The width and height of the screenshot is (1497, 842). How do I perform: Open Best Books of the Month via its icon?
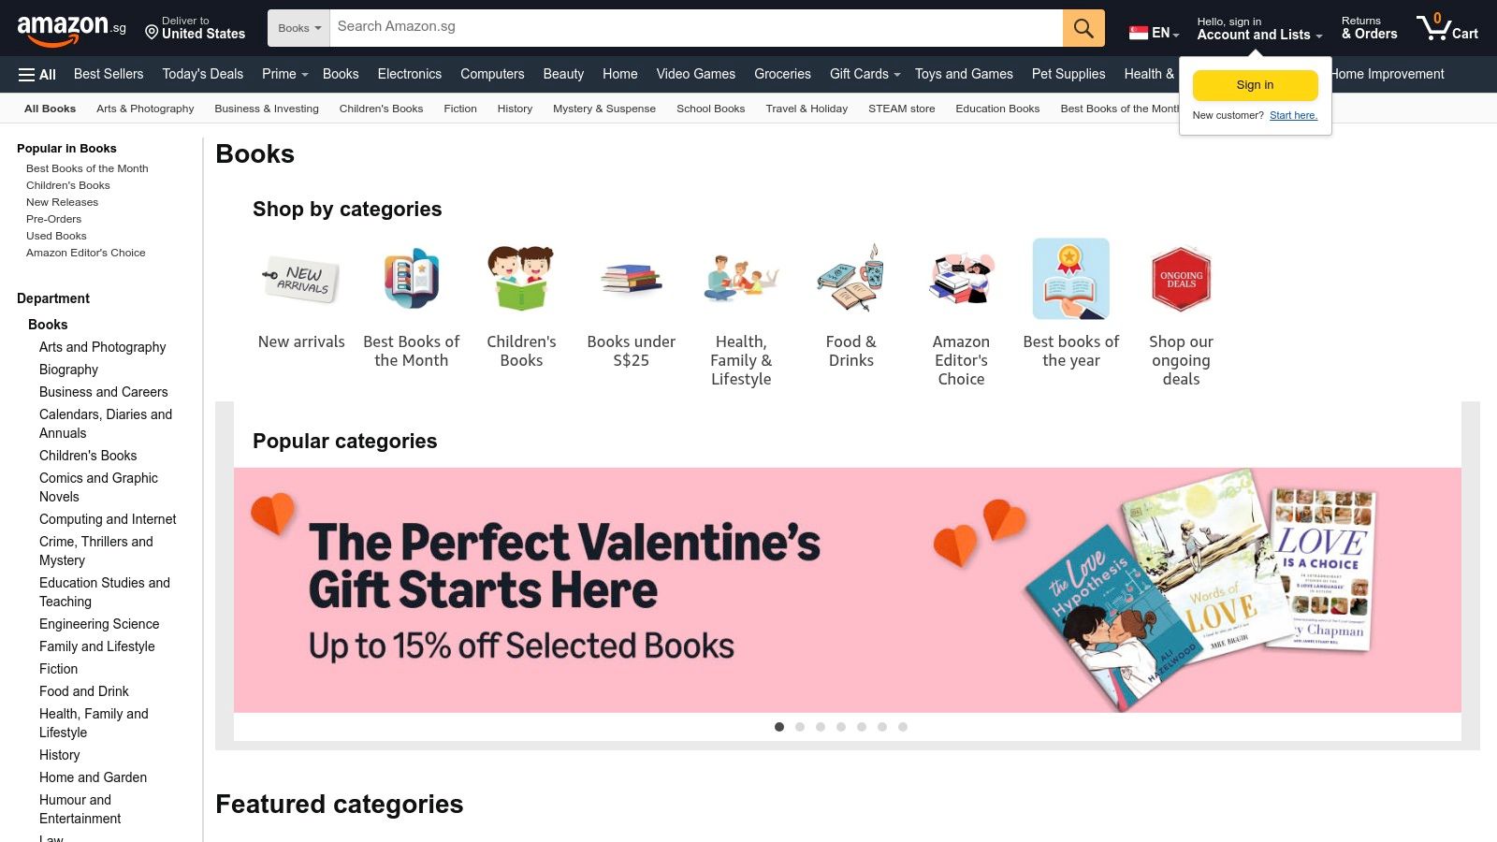pos(411,278)
